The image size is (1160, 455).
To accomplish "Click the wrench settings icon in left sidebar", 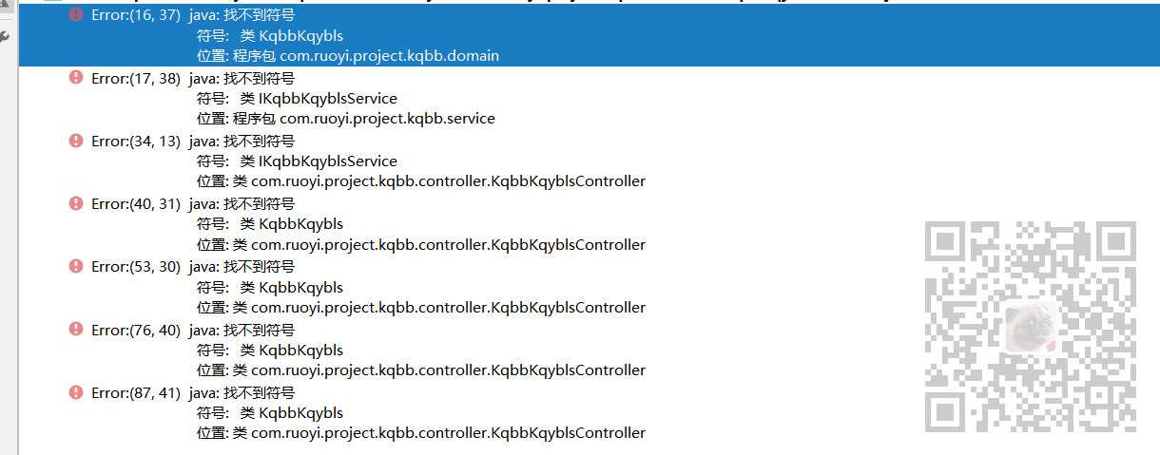I will coord(5,36).
